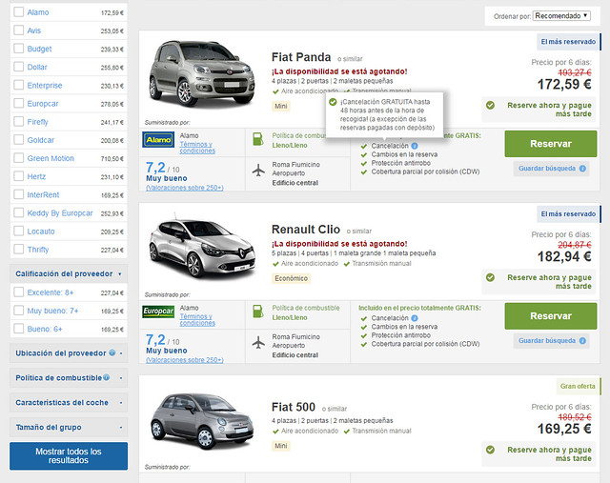Image resolution: width=610 pixels, height=483 pixels.
Task: Check the Europcar provider box
Action: click(x=19, y=104)
